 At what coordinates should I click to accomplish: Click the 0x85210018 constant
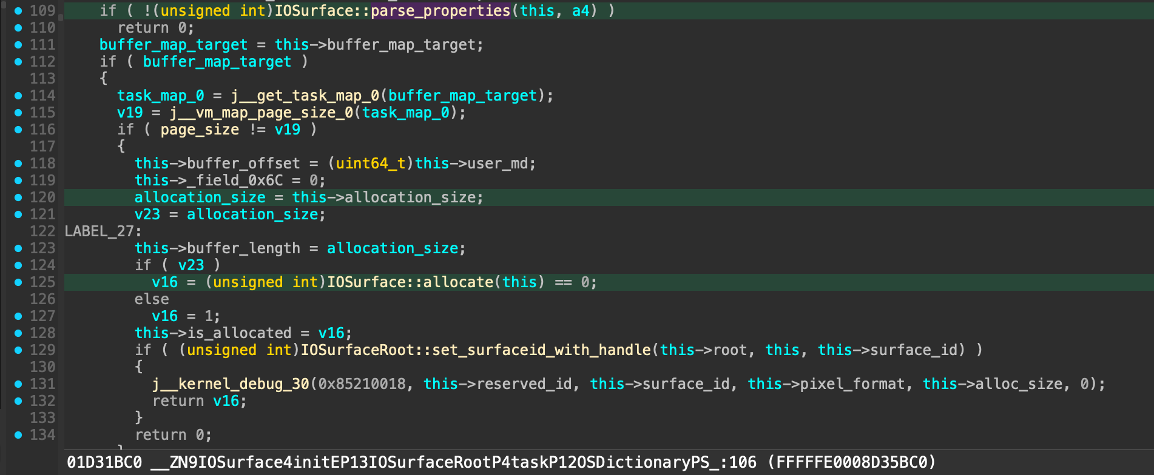[x=362, y=384]
